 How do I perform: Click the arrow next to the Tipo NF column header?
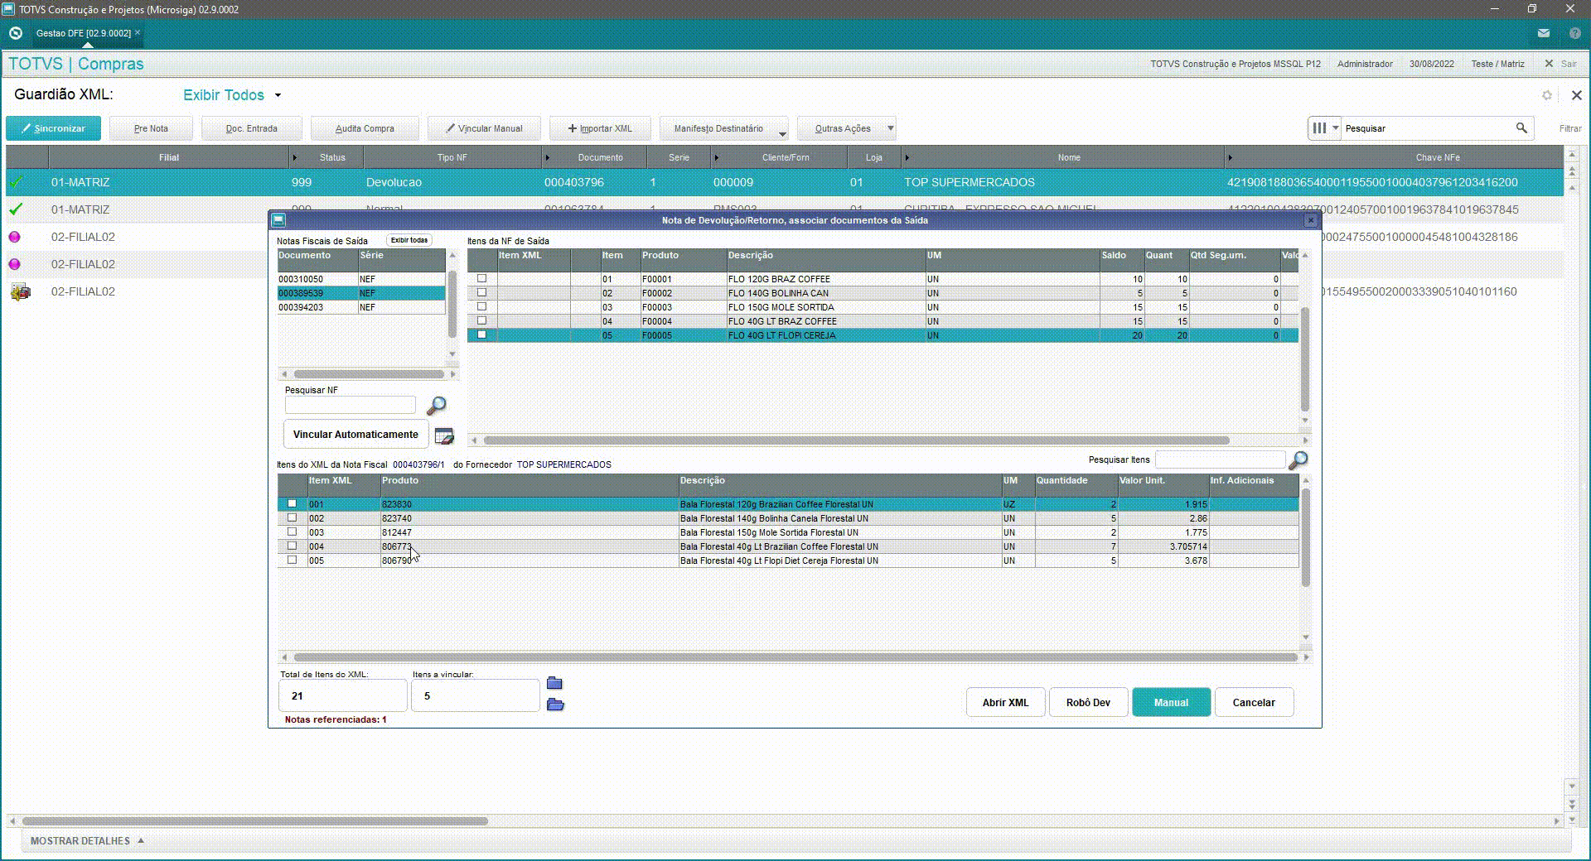click(x=547, y=157)
